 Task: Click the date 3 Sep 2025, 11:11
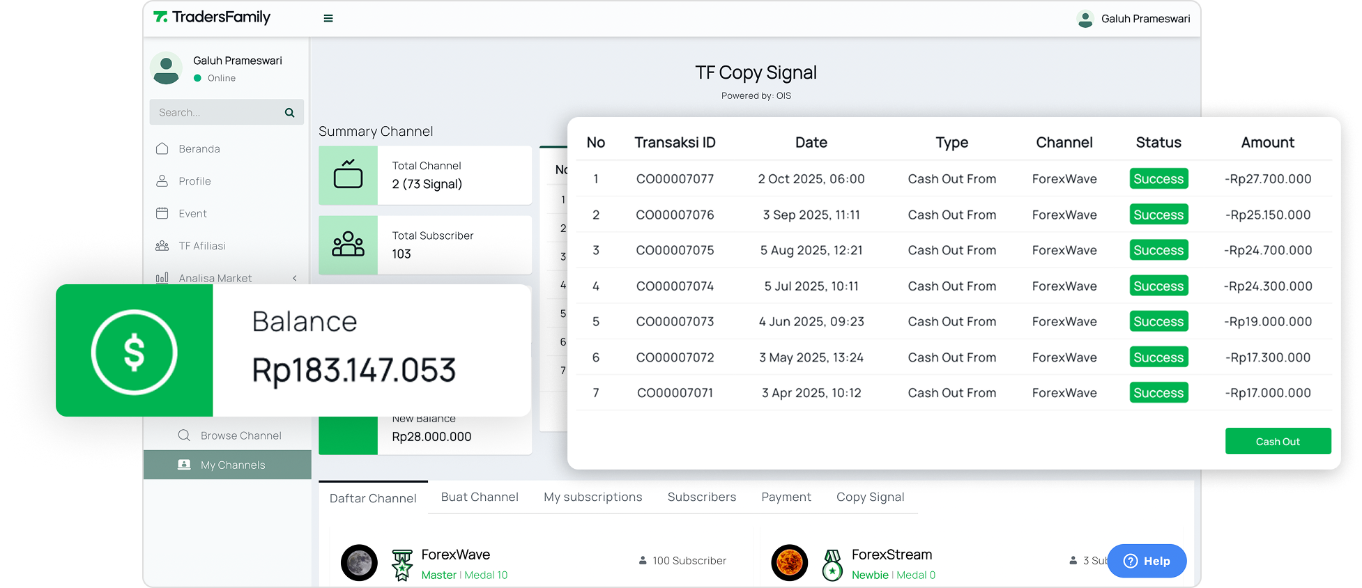tap(811, 215)
